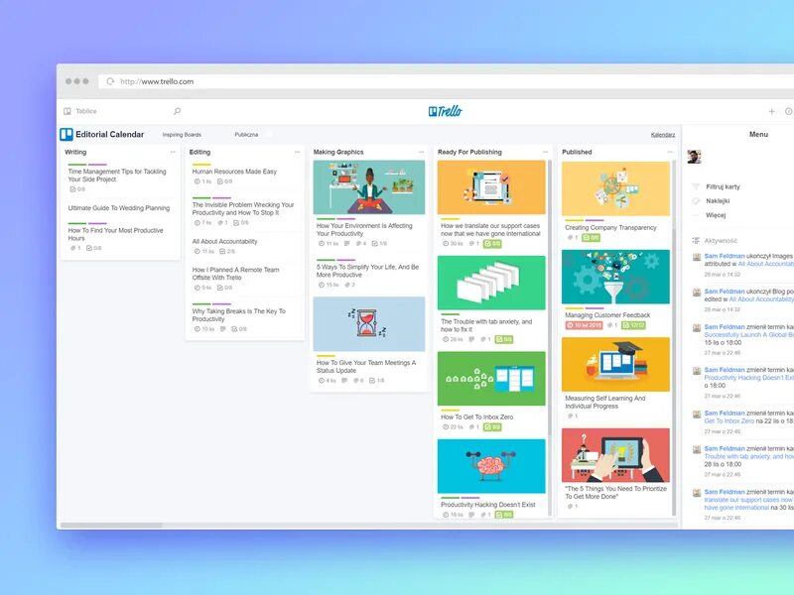794x595 pixels.
Task: Select Naklejki stickers in menu
Action: pyautogui.click(x=718, y=201)
